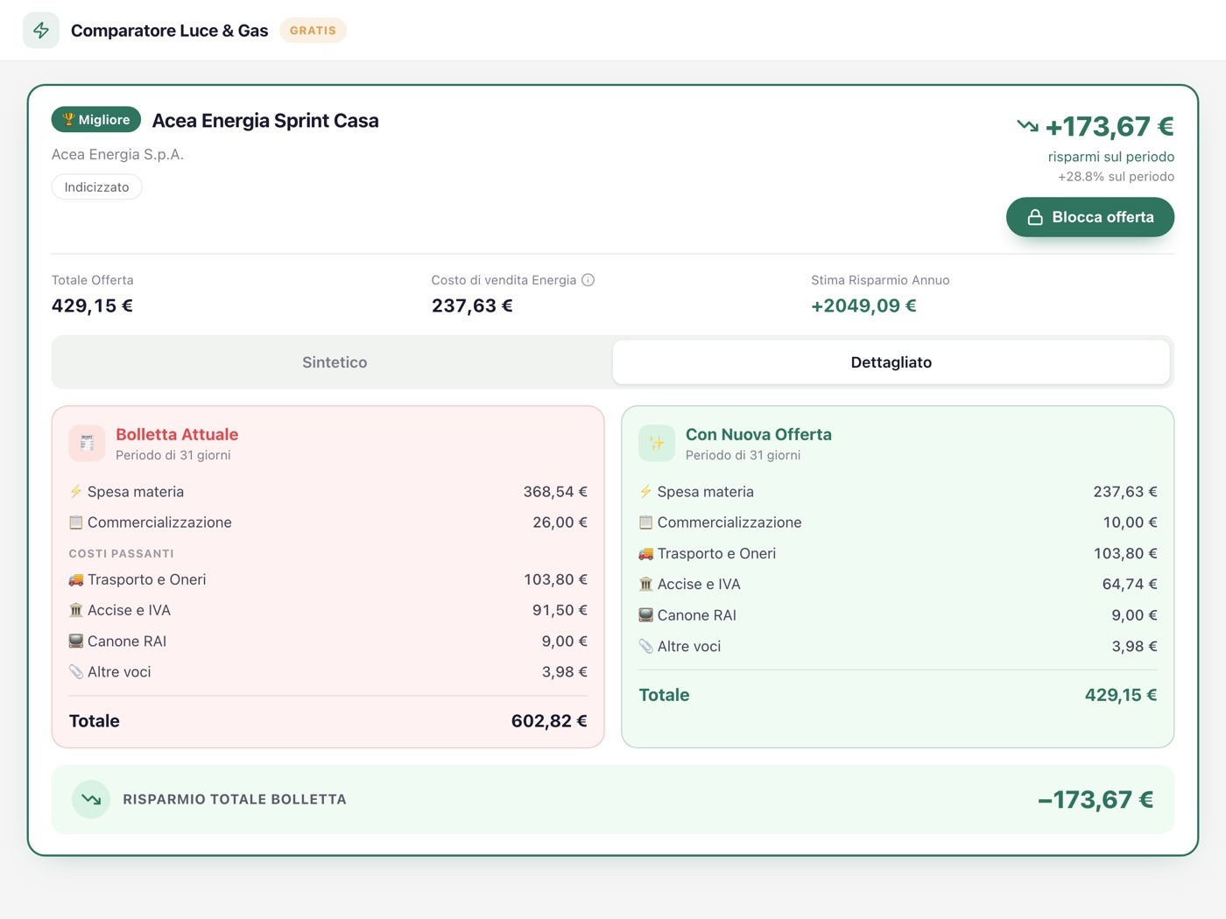Click the trophy icon in the Migliore badge

(x=68, y=120)
